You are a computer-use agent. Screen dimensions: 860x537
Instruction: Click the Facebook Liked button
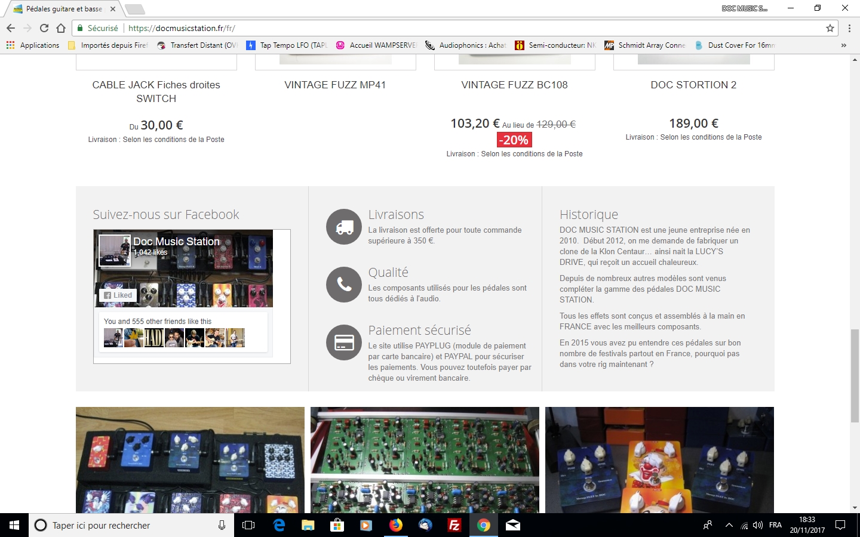click(118, 295)
